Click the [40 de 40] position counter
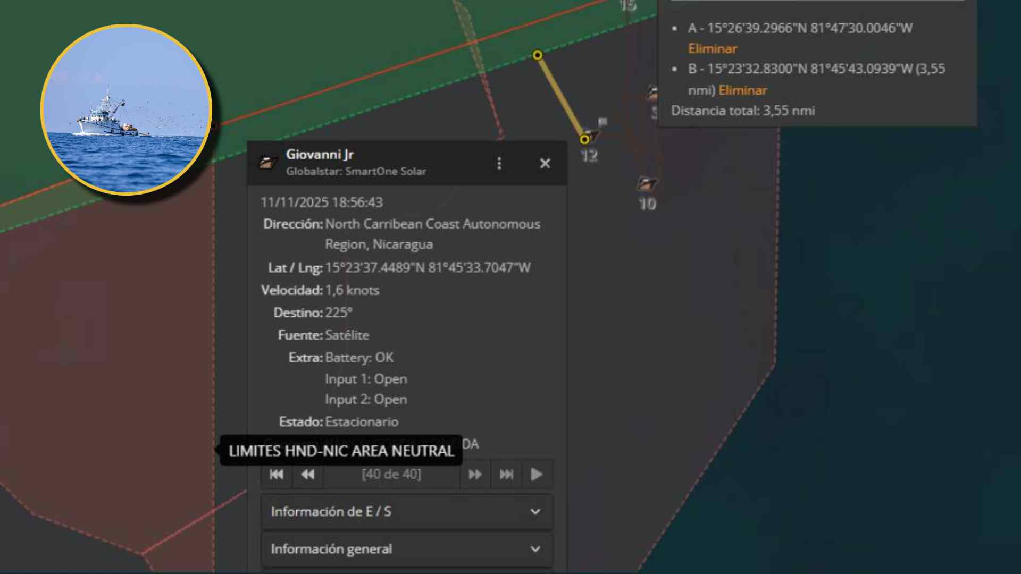Image resolution: width=1021 pixels, height=574 pixels. pyautogui.click(x=391, y=474)
